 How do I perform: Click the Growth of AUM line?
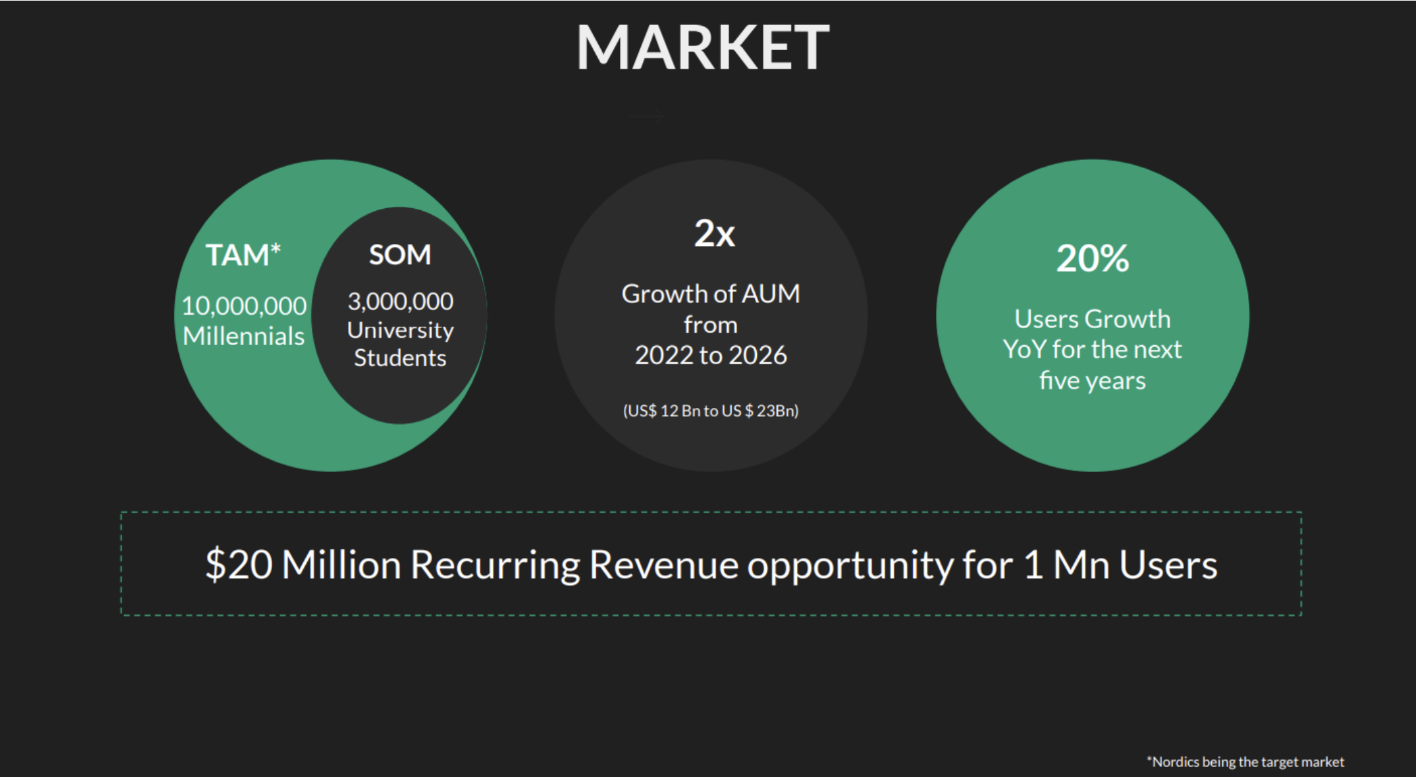[x=711, y=294]
